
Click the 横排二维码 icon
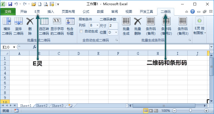pos(7,21)
